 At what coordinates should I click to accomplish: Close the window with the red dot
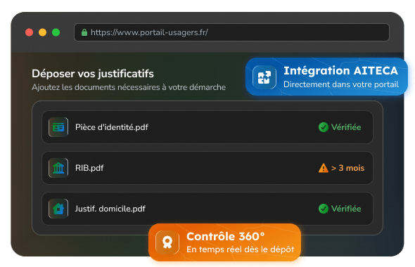click(29, 32)
